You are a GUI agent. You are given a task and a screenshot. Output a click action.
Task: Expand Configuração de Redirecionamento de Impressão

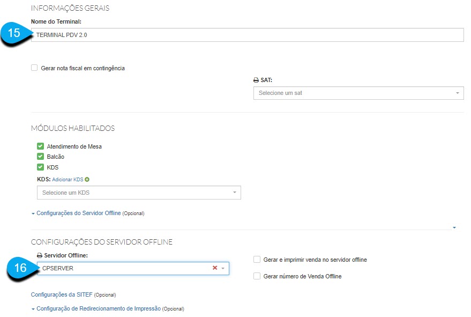98,308
